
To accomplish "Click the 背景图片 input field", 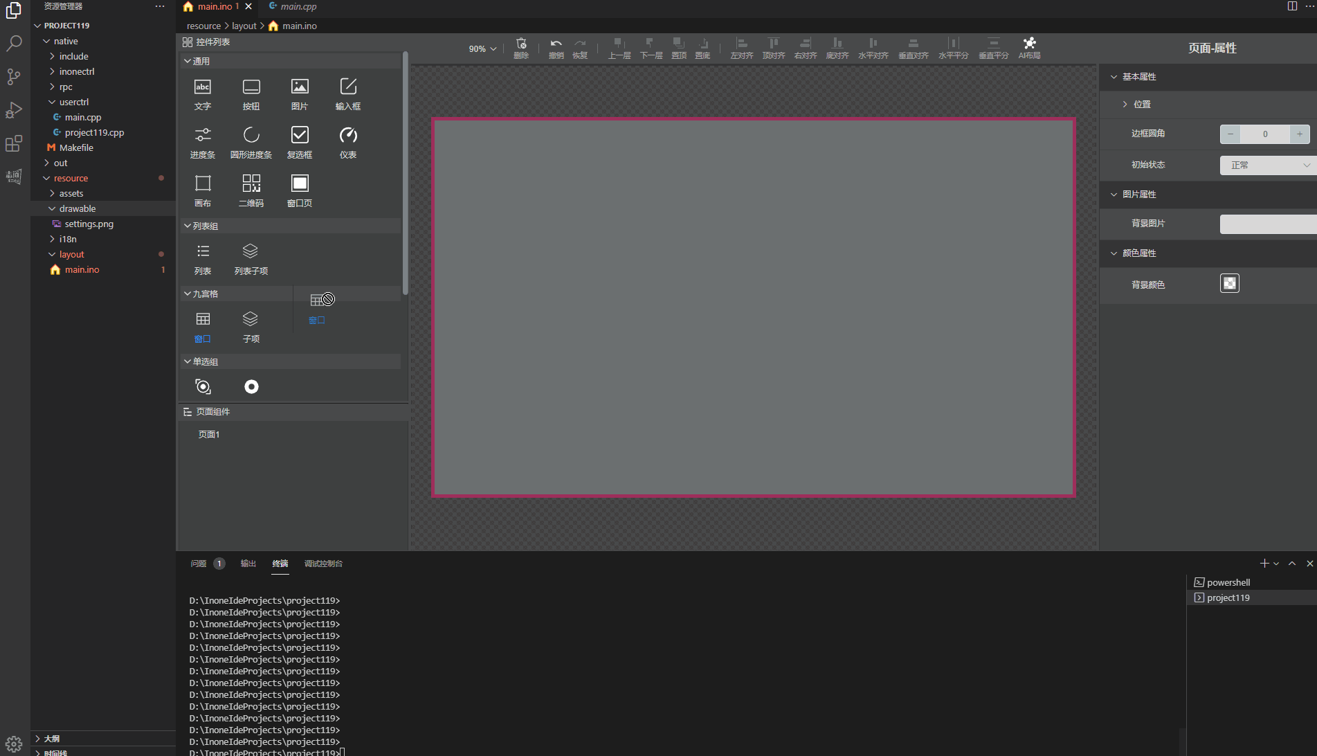I will [x=1268, y=224].
